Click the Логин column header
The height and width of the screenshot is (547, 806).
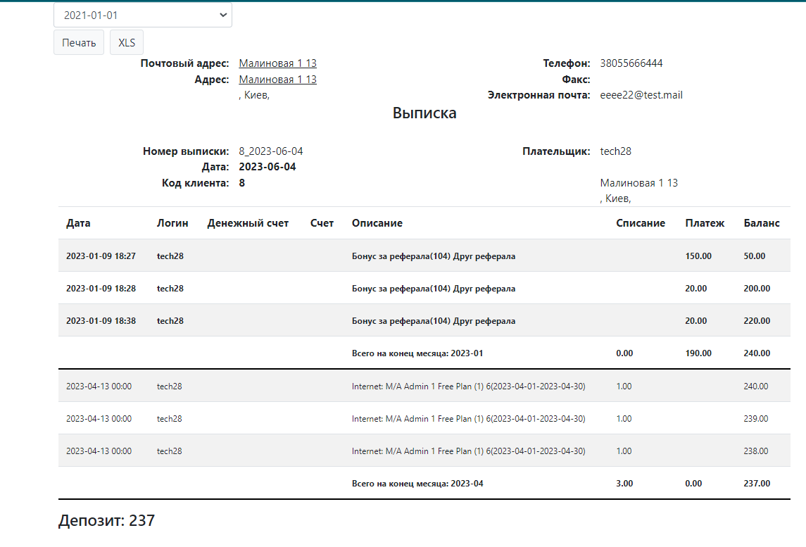(x=172, y=223)
